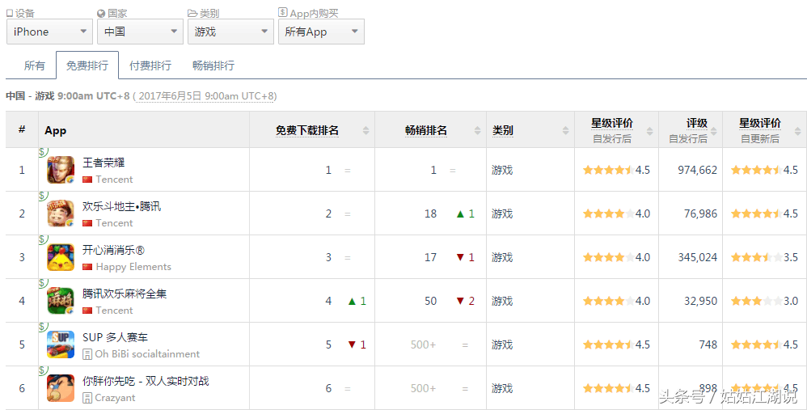Viewport: 807px width, 410px height.
Task: Open publisher Happy Elements link
Action: (x=133, y=267)
